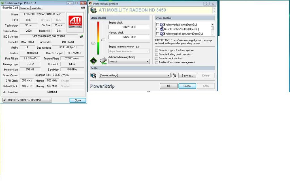Click the Bus Interface PCI-E x16 value
The width and height of the screenshot is (290, 181).
(x=68, y=47)
